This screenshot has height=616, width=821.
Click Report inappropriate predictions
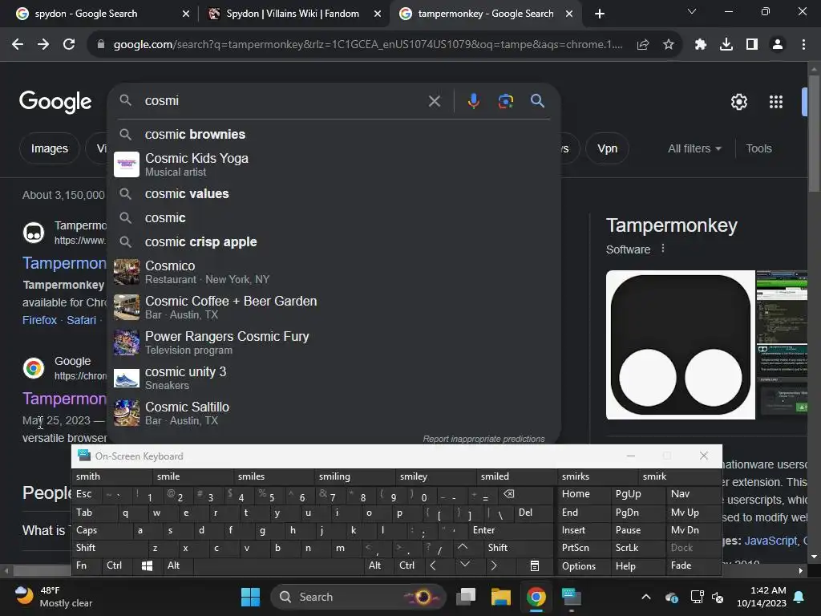(x=483, y=439)
